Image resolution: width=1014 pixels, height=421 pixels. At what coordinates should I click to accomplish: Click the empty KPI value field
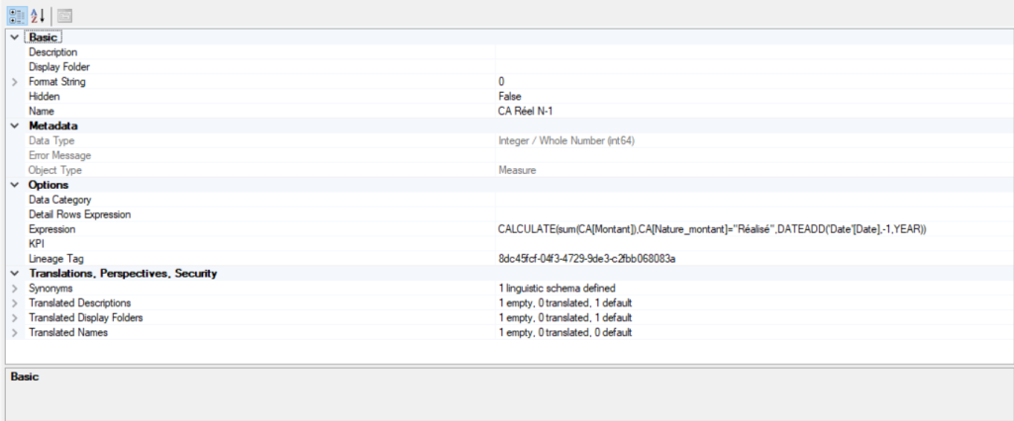(x=754, y=244)
